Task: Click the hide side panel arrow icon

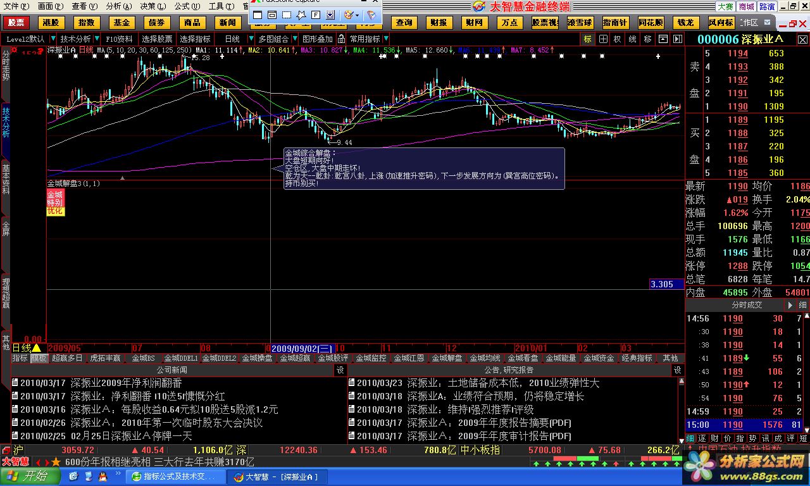Action: point(677,39)
